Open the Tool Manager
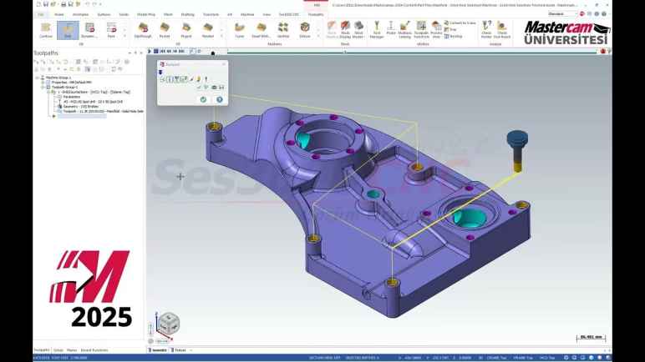The width and height of the screenshot is (645, 362). tap(375, 30)
